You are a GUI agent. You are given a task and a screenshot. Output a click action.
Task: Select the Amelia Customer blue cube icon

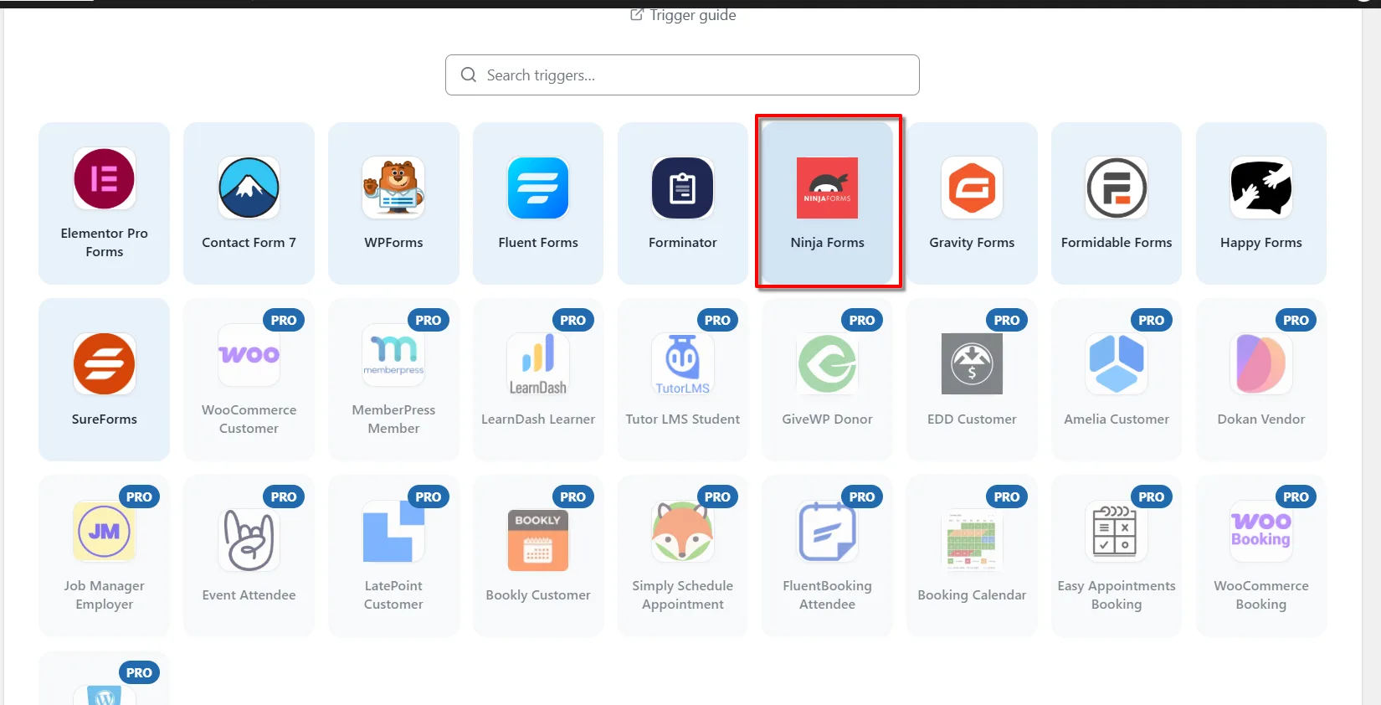pos(1117,363)
